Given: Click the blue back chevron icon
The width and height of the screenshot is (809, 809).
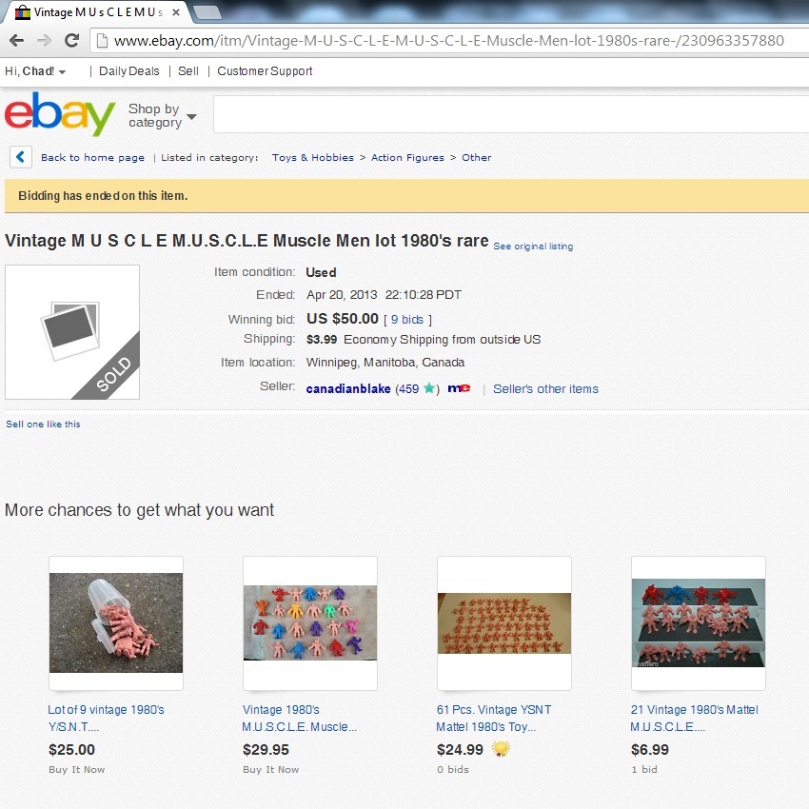Looking at the screenshot, I should (x=21, y=157).
